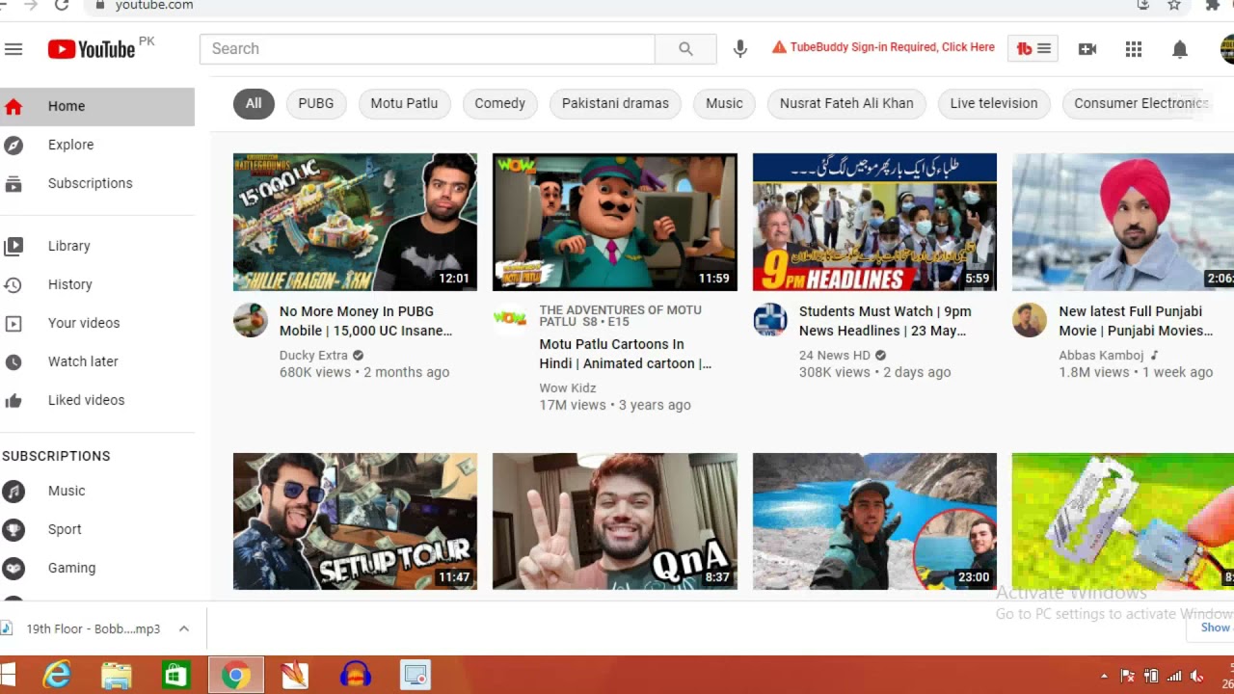
Task: Open PUBG 15,000 UC video thumbnail
Action: pos(355,222)
